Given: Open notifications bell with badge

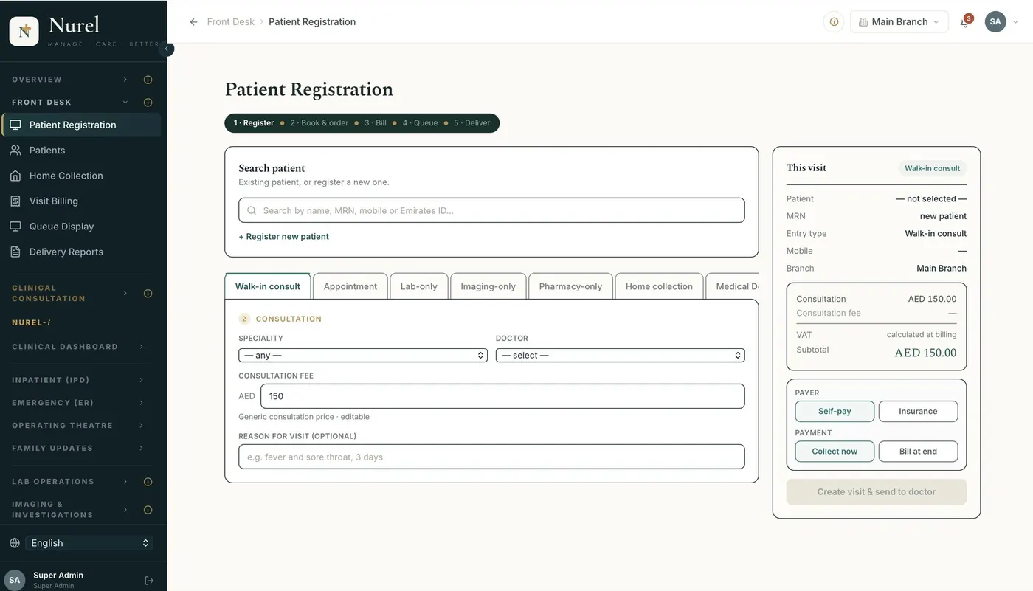Looking at the screenshot, I should 964,22.
